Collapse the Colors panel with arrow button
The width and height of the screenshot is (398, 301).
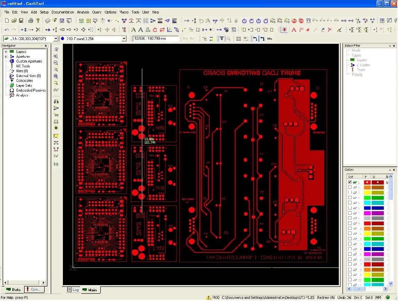(x=390, y=170)
